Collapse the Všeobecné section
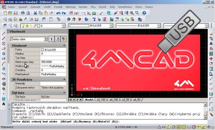 pos(64,45)
